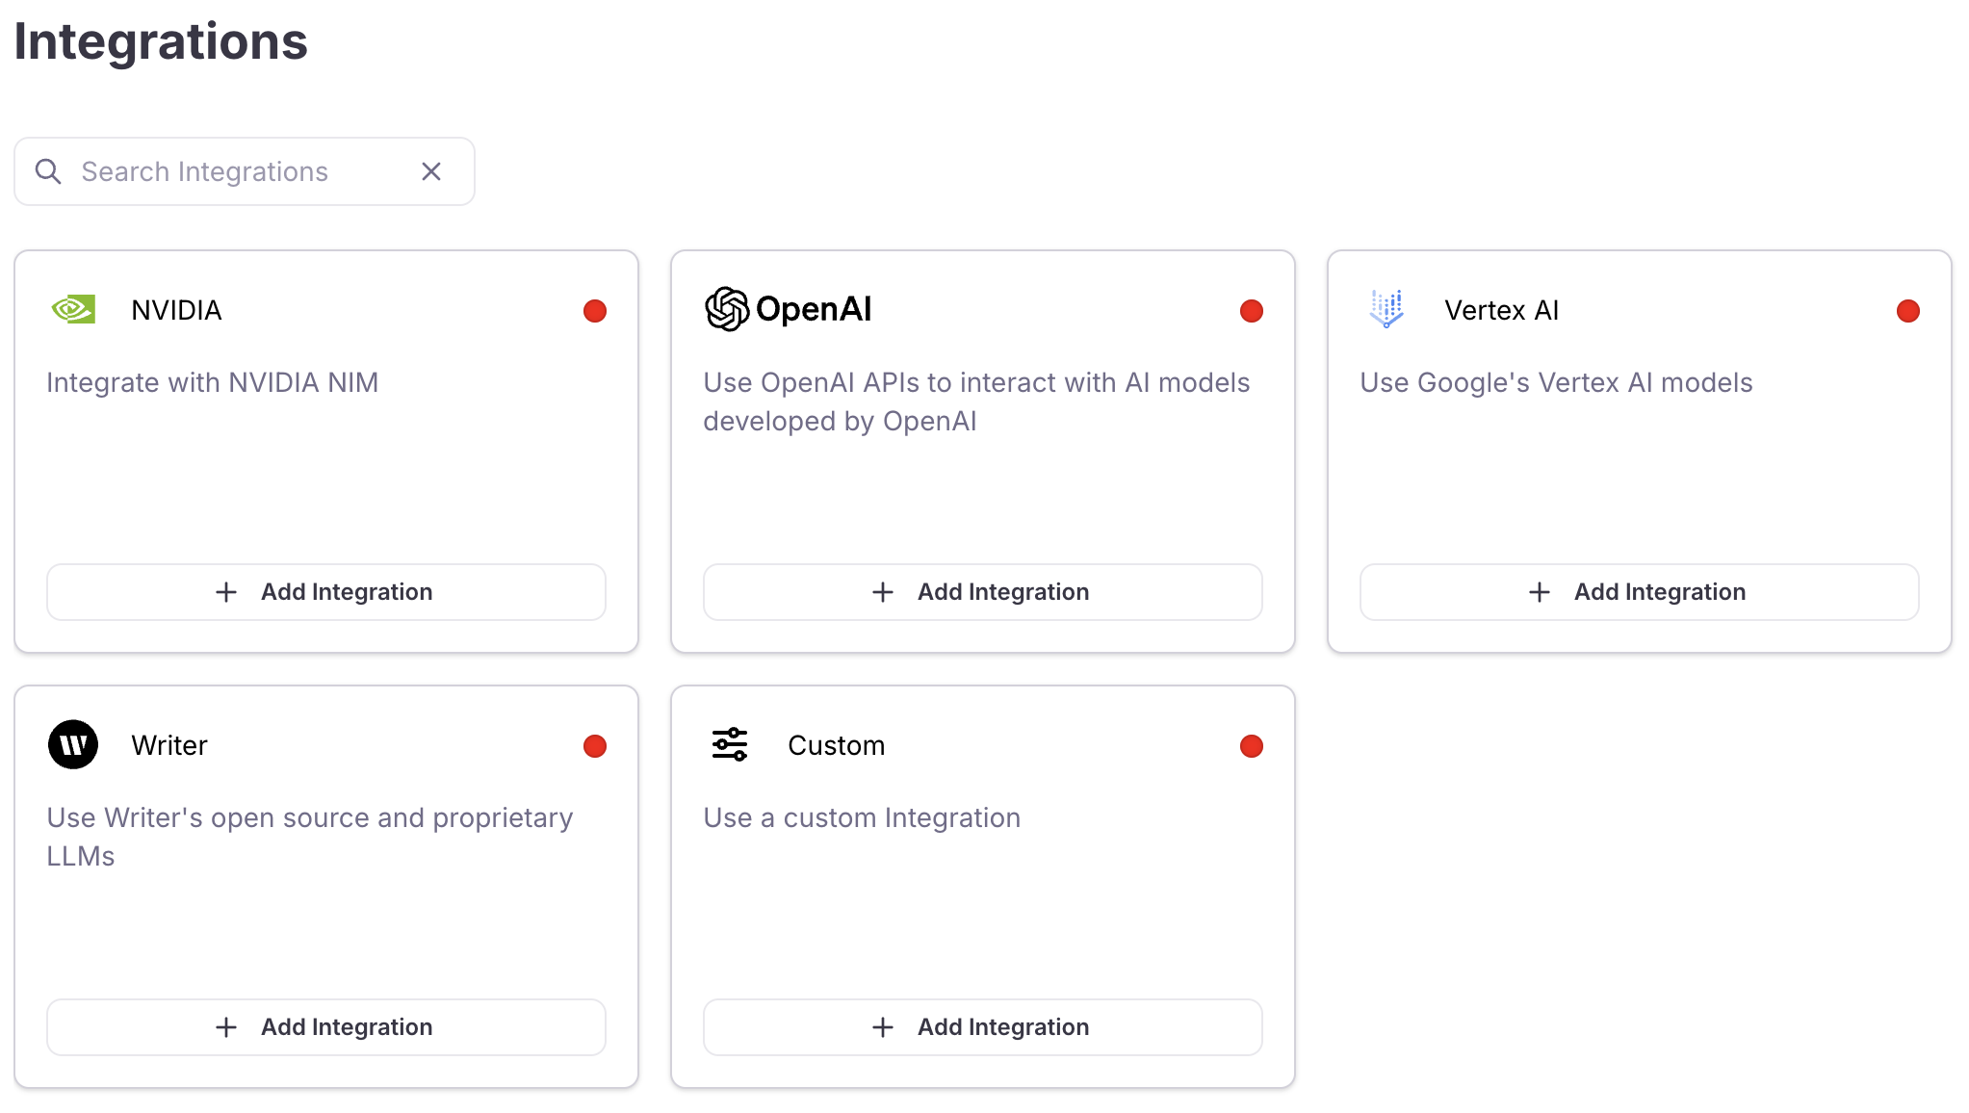Click the OpenAI card description text
The height and width of the screenshot is (1113, 1969).
point(975,401)
